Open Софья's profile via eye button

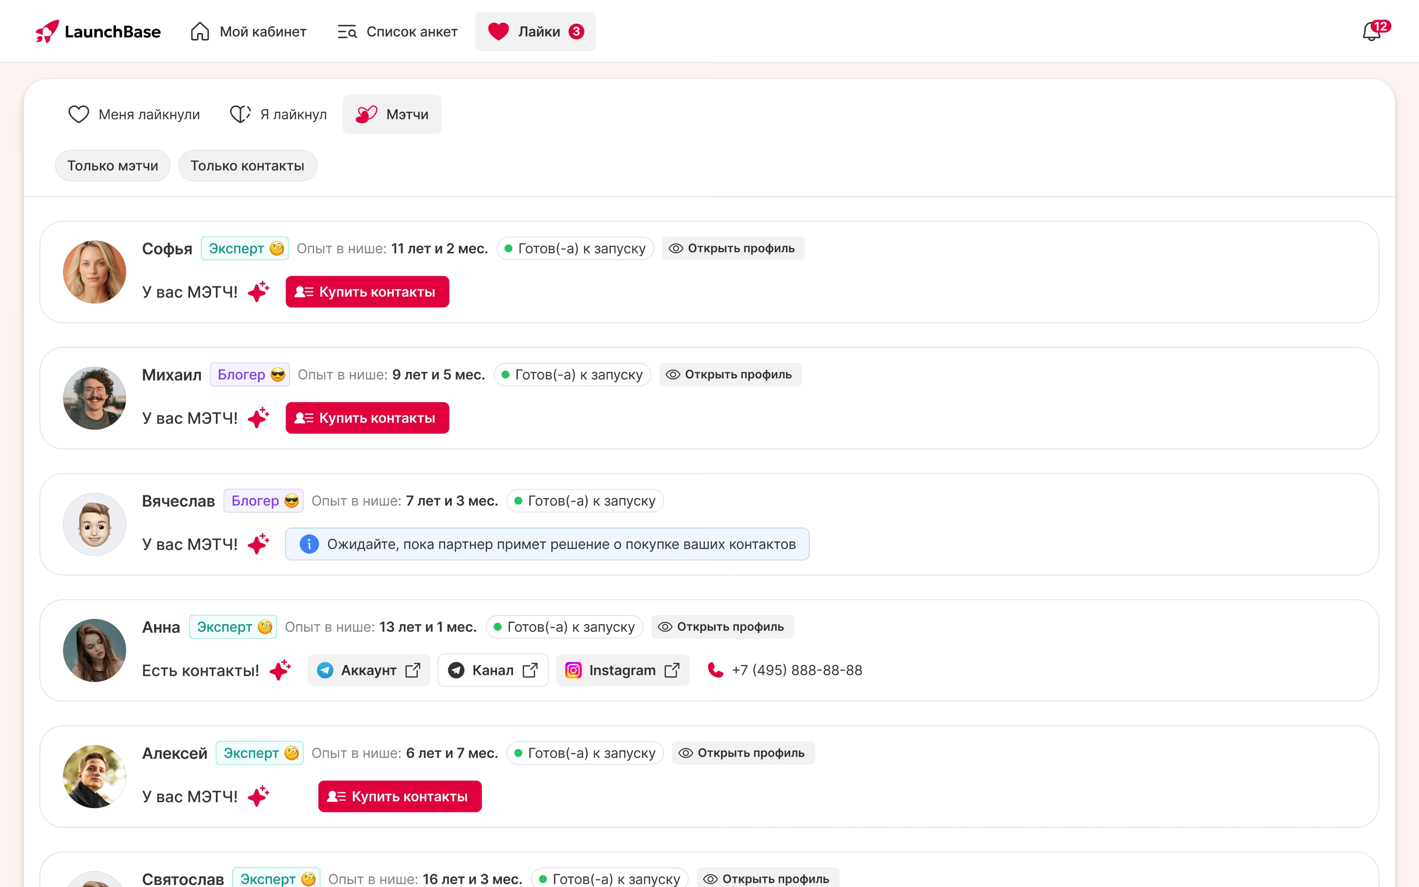coord(733,249)
